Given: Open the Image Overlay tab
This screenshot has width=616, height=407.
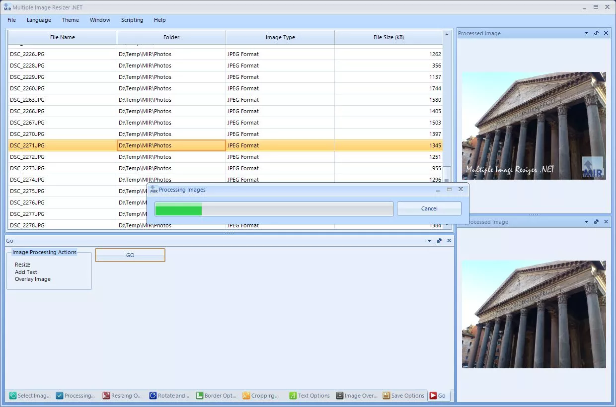Looking at the screenshot, I should (356, 396).
